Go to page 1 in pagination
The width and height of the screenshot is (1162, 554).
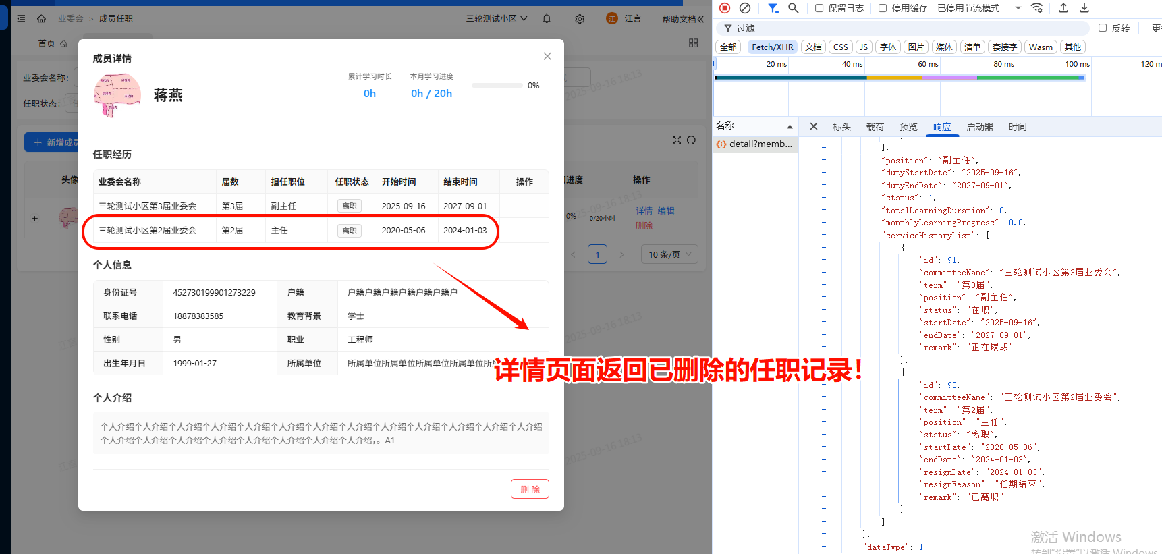click(x=597, y=254)
